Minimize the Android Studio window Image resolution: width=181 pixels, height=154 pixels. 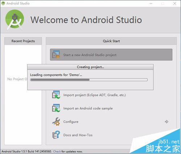[151, 4]
